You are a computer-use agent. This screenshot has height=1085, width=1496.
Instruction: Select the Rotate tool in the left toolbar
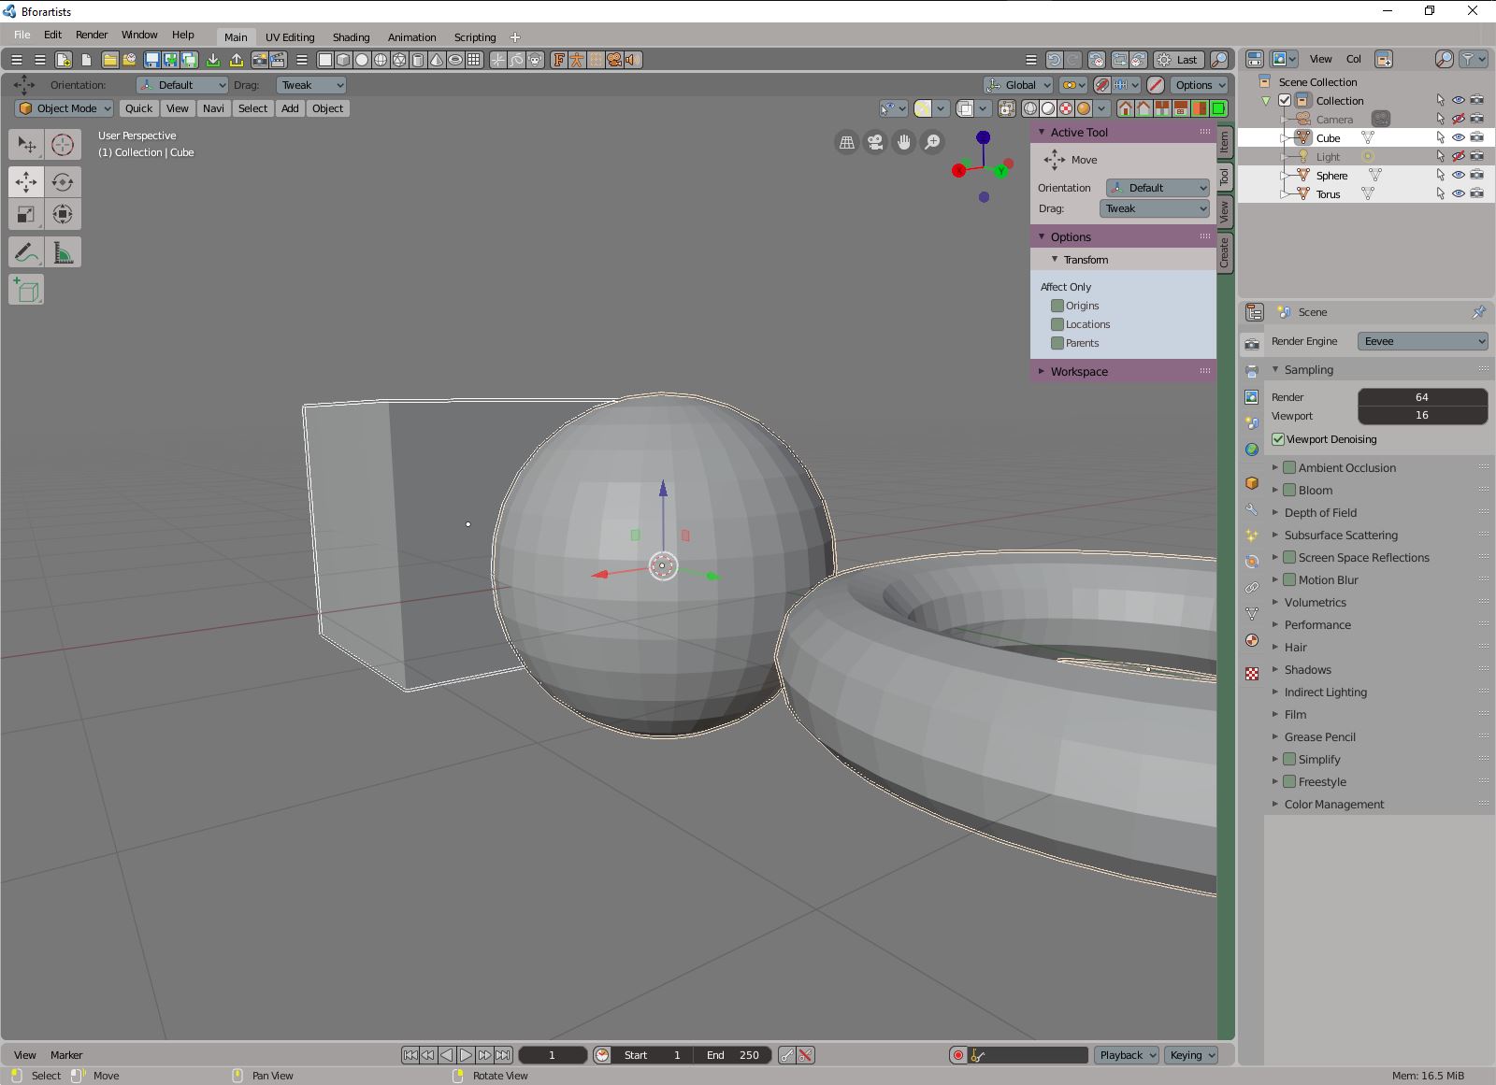point(64,182)
